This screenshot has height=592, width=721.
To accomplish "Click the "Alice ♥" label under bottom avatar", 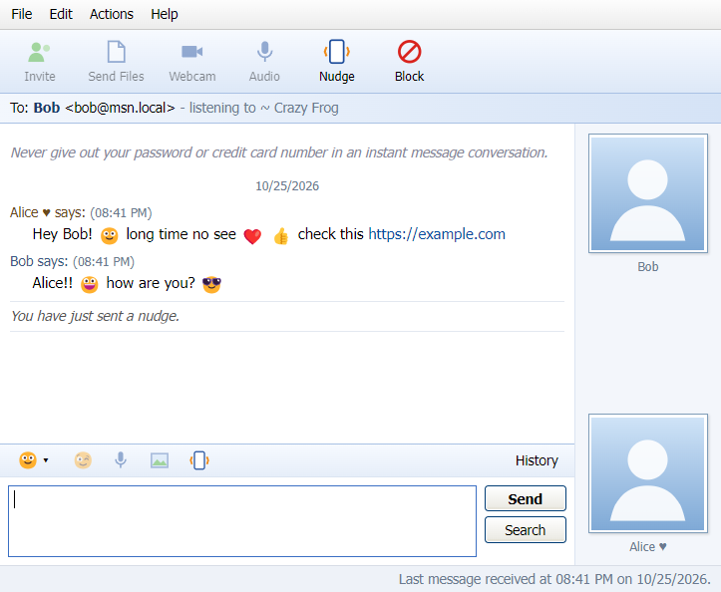I will tap(648, 547).
